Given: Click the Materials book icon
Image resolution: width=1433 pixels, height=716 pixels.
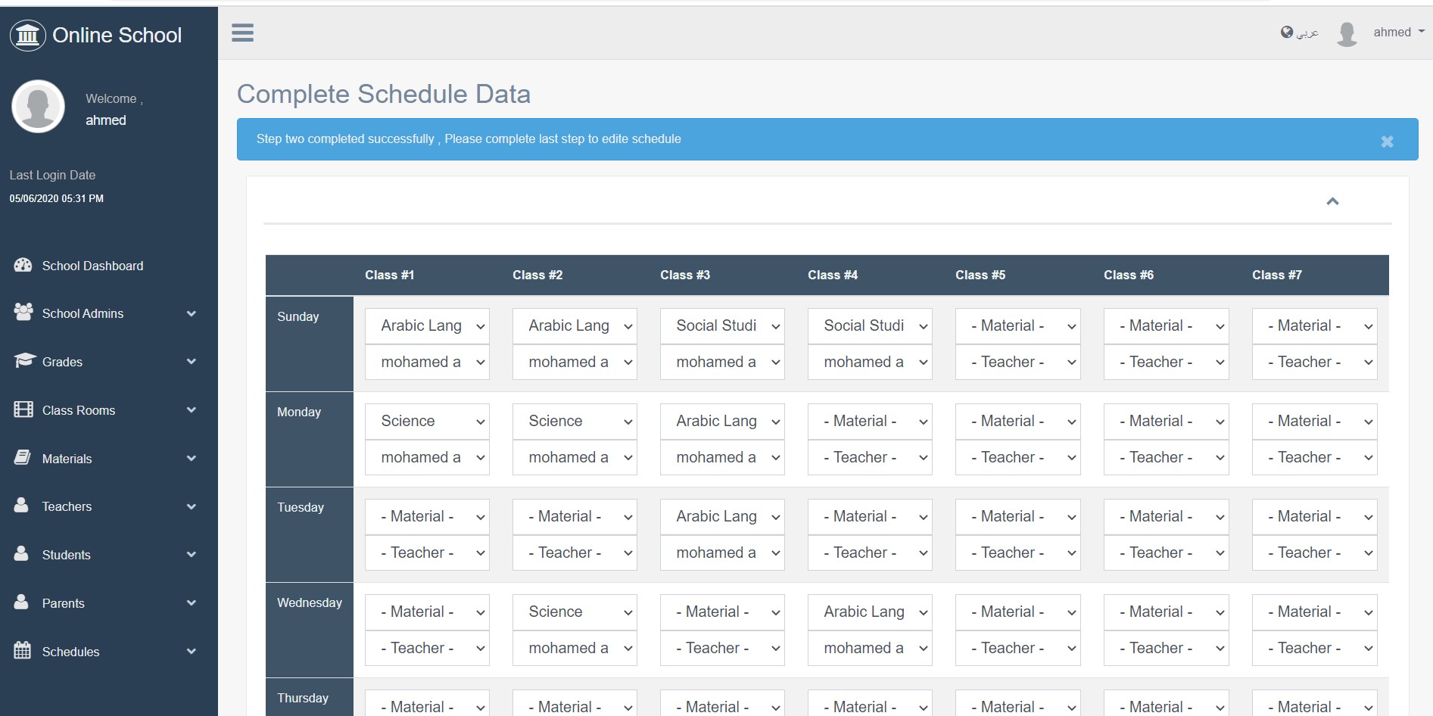Looking at the screenshot, I should tap(23, 457).
